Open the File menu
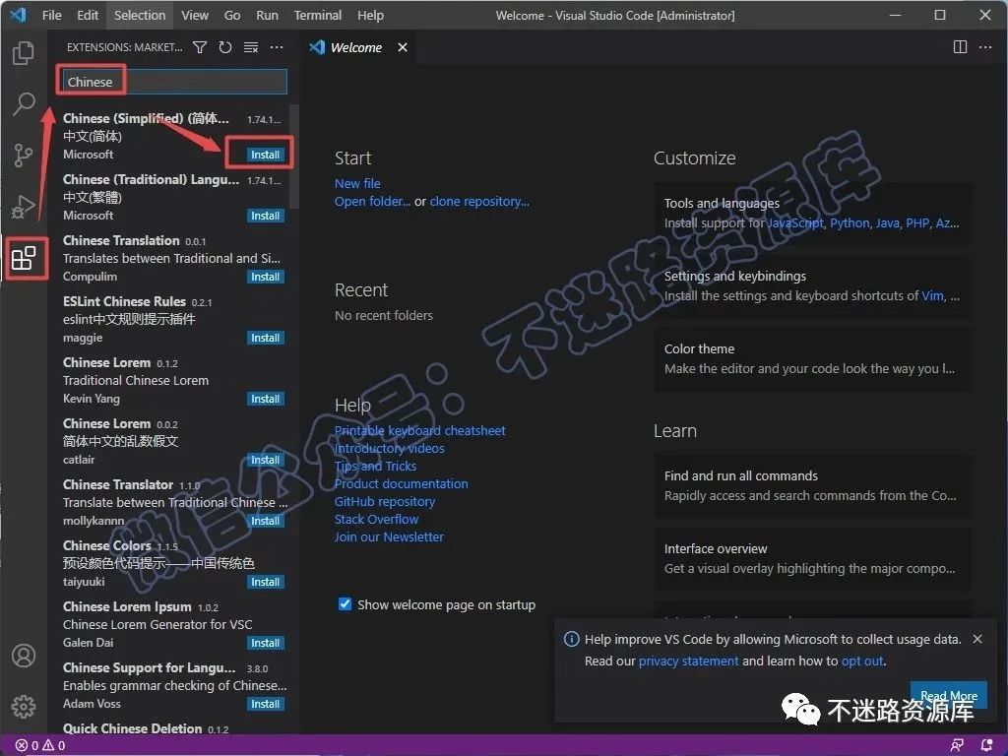The width and height of the screenshot is (1008, 756). (x=51, y=16)
